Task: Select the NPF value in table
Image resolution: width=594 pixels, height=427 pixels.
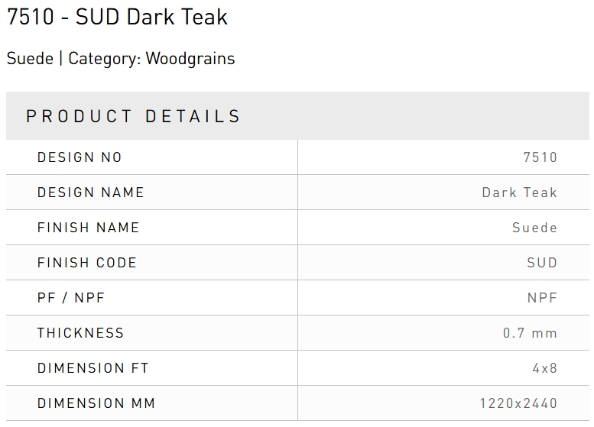Action: coord(542,298)
